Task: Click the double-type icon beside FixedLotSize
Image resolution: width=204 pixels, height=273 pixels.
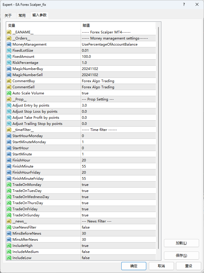Action: [x=9, y=51]
